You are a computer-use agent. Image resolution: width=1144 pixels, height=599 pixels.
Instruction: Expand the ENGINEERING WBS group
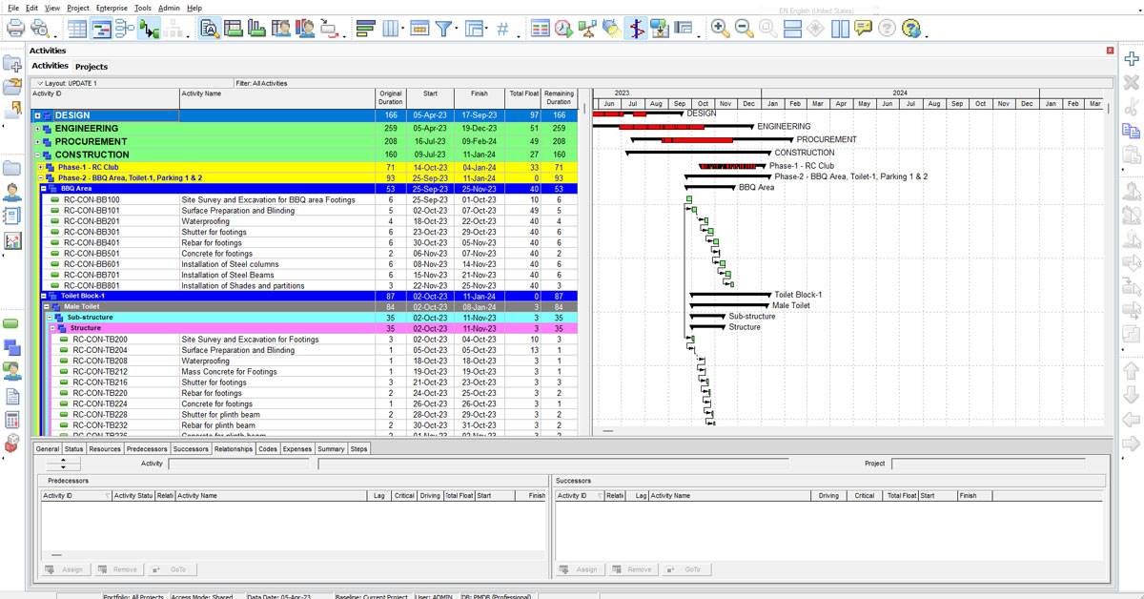(38, 129)
